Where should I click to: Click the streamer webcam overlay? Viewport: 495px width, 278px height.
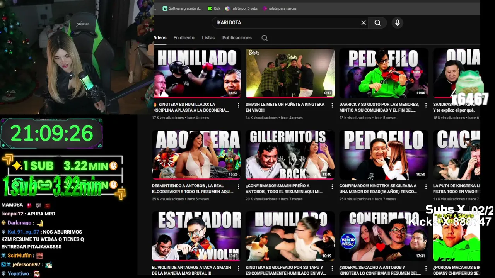[x=77, y=57]
